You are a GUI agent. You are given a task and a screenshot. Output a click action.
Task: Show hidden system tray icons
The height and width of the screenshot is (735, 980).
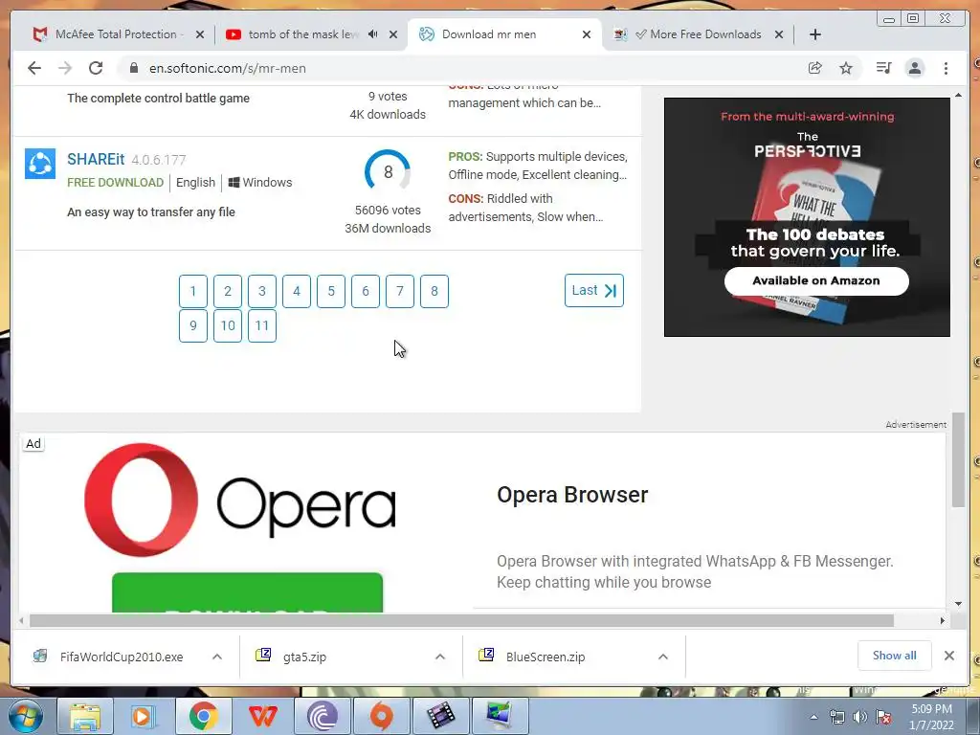813,717
